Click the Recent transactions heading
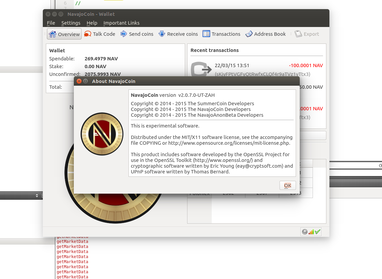The height and width of the screenshot is (279, 382). tap(215, 50)
